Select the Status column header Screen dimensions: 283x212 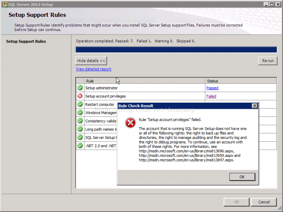pyautogui.click(x=241, y=81)
